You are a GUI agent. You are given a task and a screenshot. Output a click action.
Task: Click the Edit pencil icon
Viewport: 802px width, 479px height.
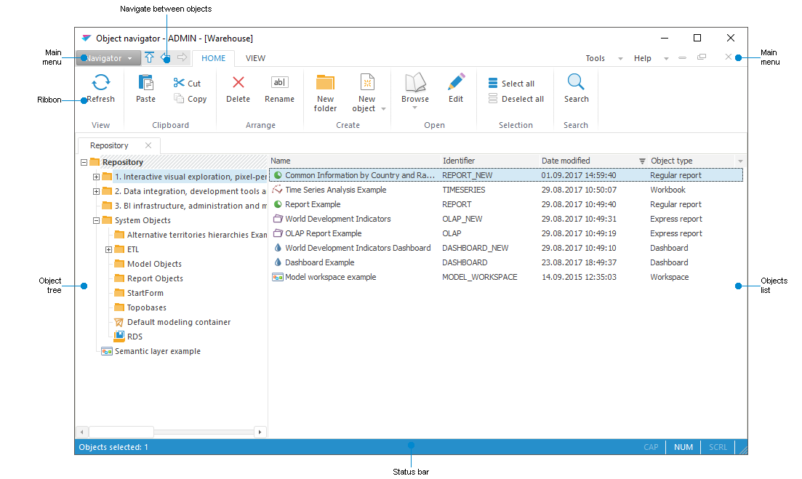pos(456,83)
